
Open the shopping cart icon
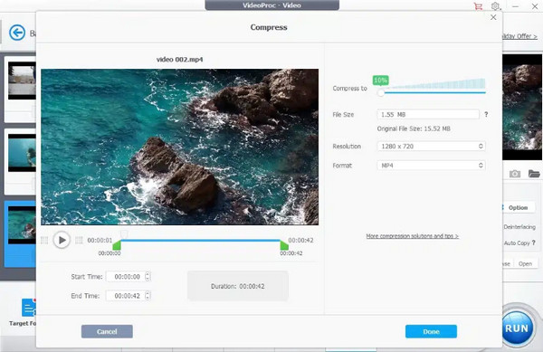(x=478, y=6)
